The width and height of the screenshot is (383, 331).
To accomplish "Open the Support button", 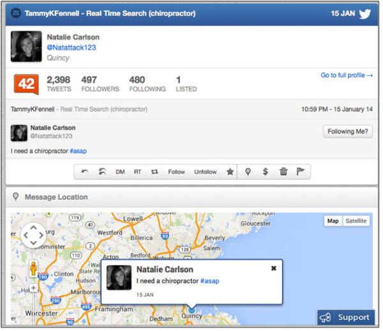I will tap(346, 318).
